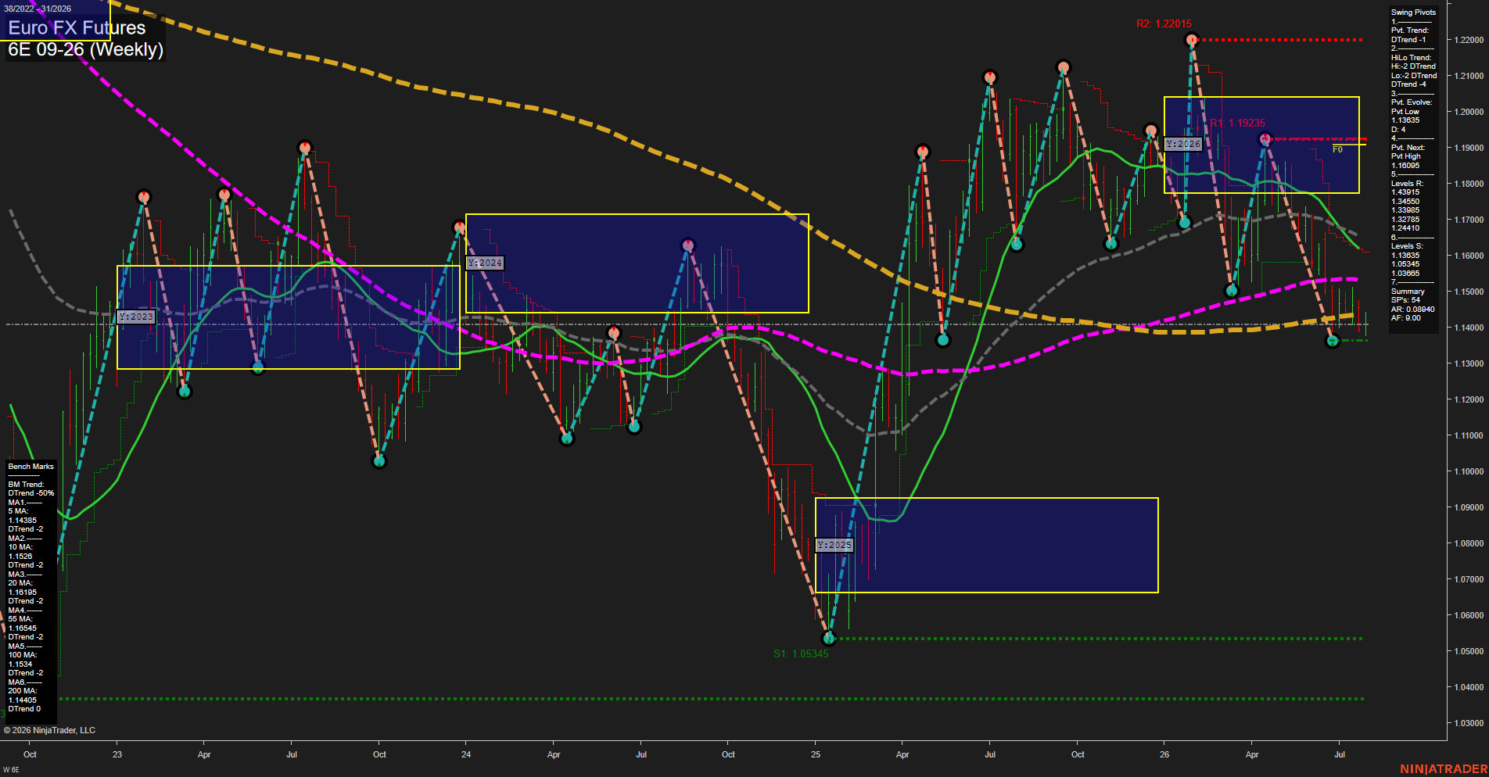The image size is (1489, 777).
Task: Click the Bench Marks panel heading
Action: pos(31,467)
